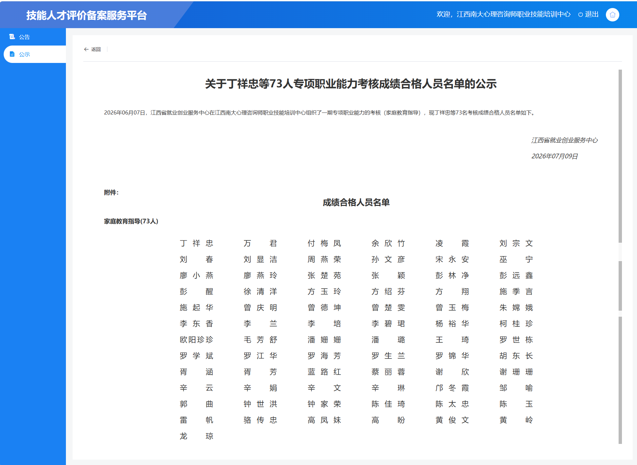Viewport: 637px width, 465px height.
Task: Select the name 柯桂珍
Action: pos(516,324)
